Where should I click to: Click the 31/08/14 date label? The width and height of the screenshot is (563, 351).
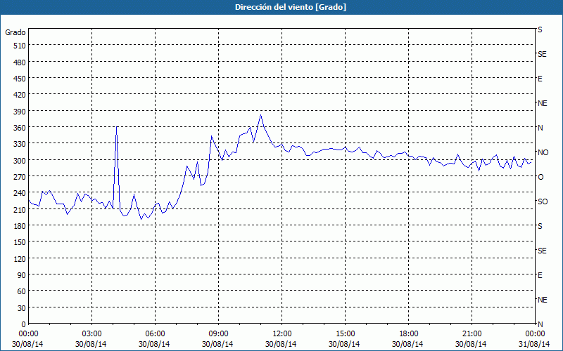click(x=535, y=344)
